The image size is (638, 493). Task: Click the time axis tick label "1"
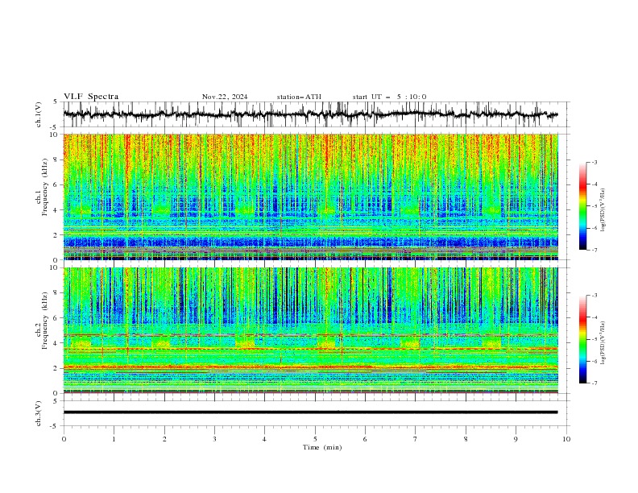[x=114, y=439]
